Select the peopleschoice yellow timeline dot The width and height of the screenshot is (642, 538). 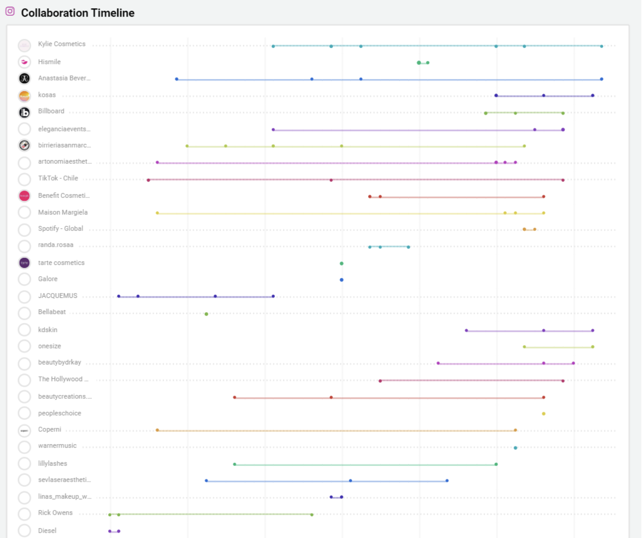pos(543,414)
